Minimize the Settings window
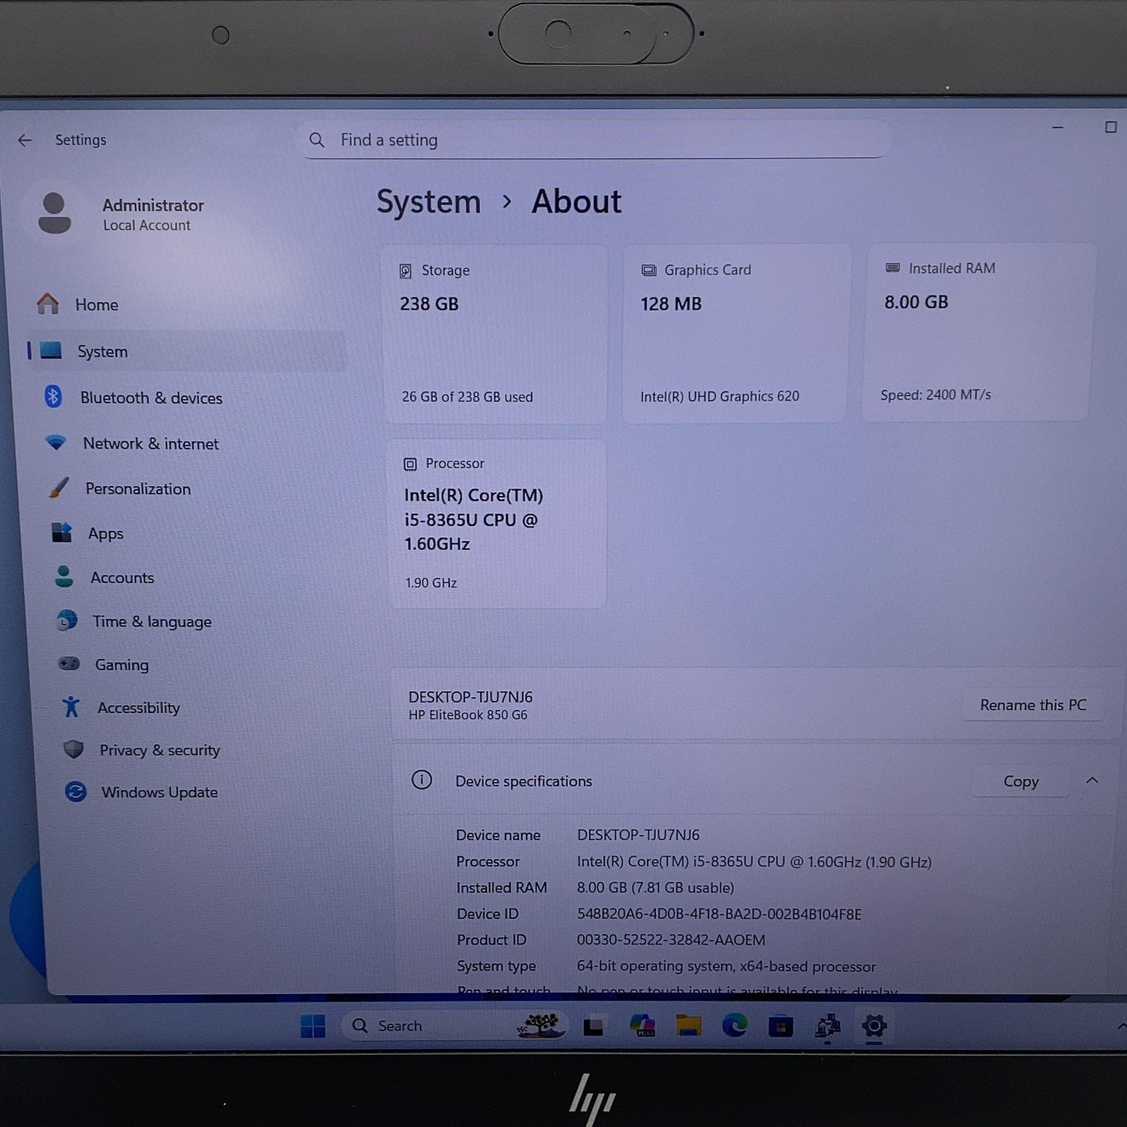 [1058, 128]
